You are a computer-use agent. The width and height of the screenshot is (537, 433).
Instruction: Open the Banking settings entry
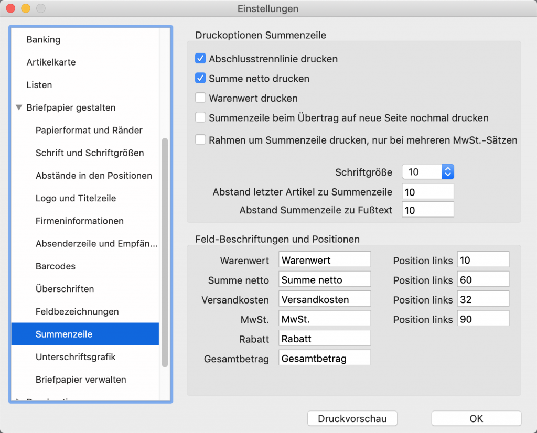tap(44, 40)
